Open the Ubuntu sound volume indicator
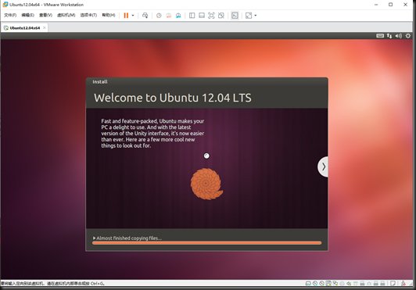Image resolution: width=416 pixels, height=290 pixels. (399, 36)
